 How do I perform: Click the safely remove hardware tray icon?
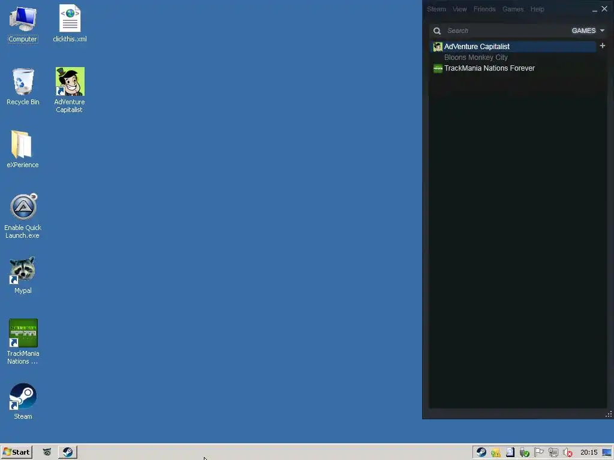(524, 453)
